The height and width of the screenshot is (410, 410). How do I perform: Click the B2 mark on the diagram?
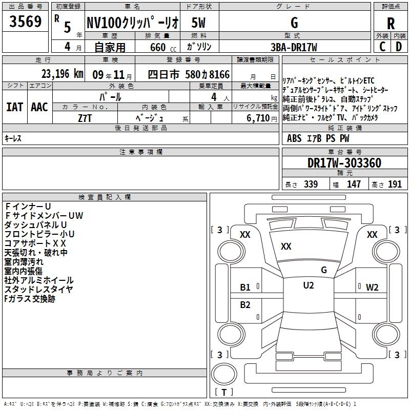tap(245, 305)
